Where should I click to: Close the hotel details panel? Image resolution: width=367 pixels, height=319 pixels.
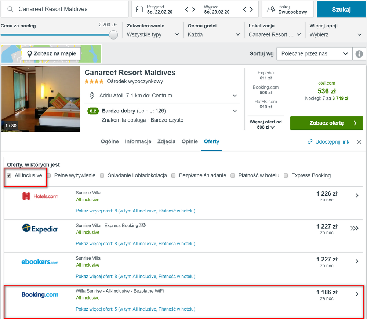point(359,142)
